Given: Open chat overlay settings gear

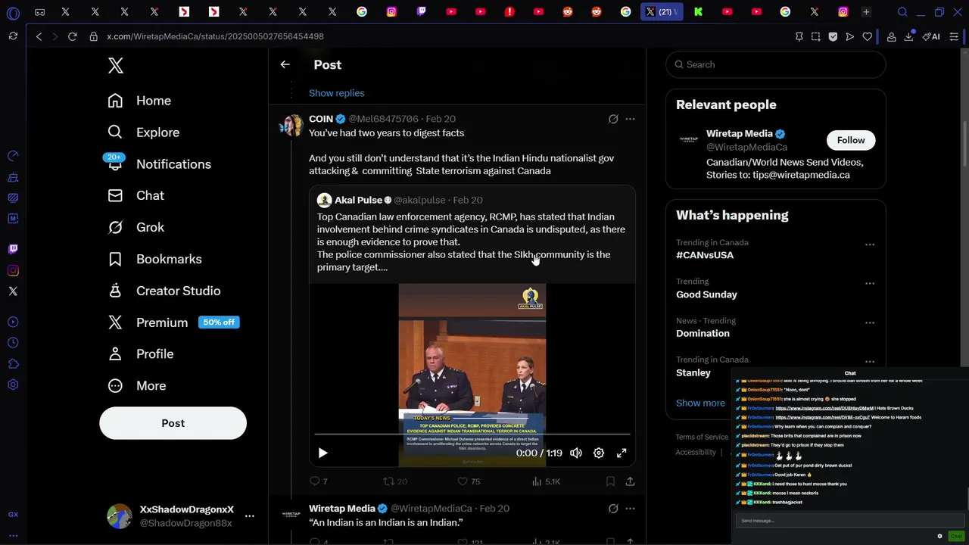Looking at the screenshot, I should click(x=939, y=536).
